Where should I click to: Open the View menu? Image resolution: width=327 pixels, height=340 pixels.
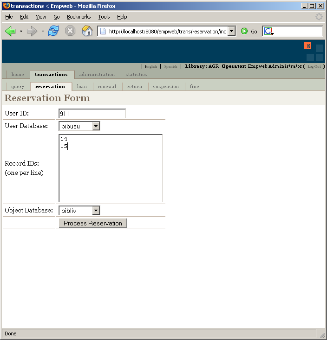(x=41, y=17)
